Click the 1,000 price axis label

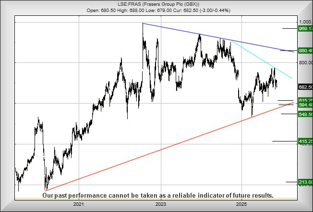click(305, 22)
